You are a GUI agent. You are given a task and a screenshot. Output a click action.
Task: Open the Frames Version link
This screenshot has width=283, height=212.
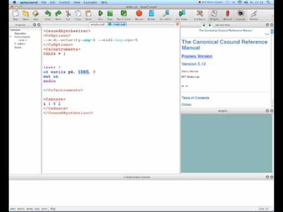[x=197, y=56]
